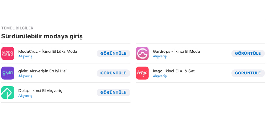Open Alışveriş category under givin

coord(25,76)
